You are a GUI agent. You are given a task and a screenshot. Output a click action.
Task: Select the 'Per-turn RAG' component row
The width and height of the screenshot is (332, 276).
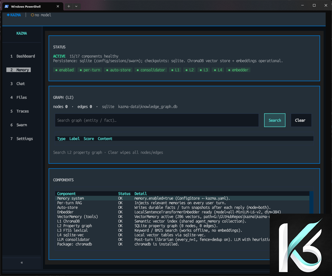click(x=182, y=203)
